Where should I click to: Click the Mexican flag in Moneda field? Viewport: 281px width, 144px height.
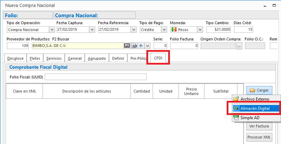174,30
